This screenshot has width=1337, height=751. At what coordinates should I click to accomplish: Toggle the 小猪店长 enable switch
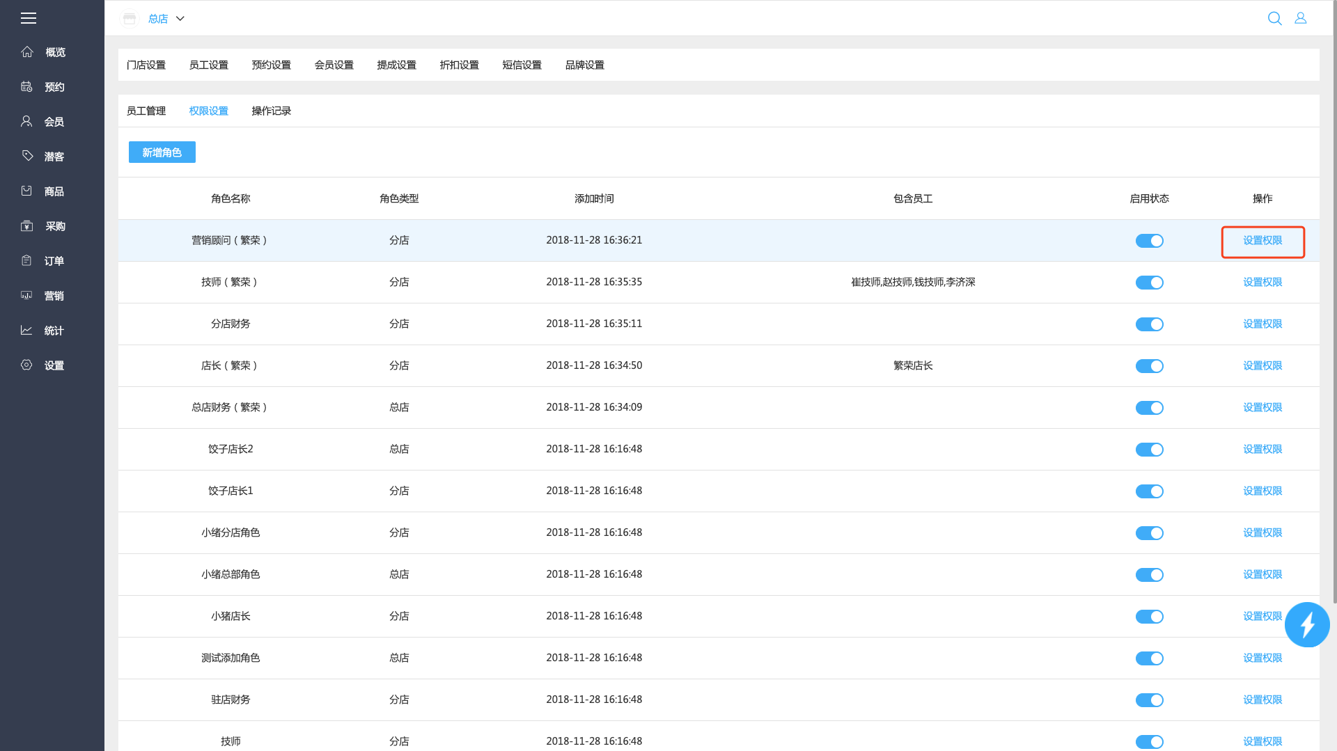[x=1150, y=617]
